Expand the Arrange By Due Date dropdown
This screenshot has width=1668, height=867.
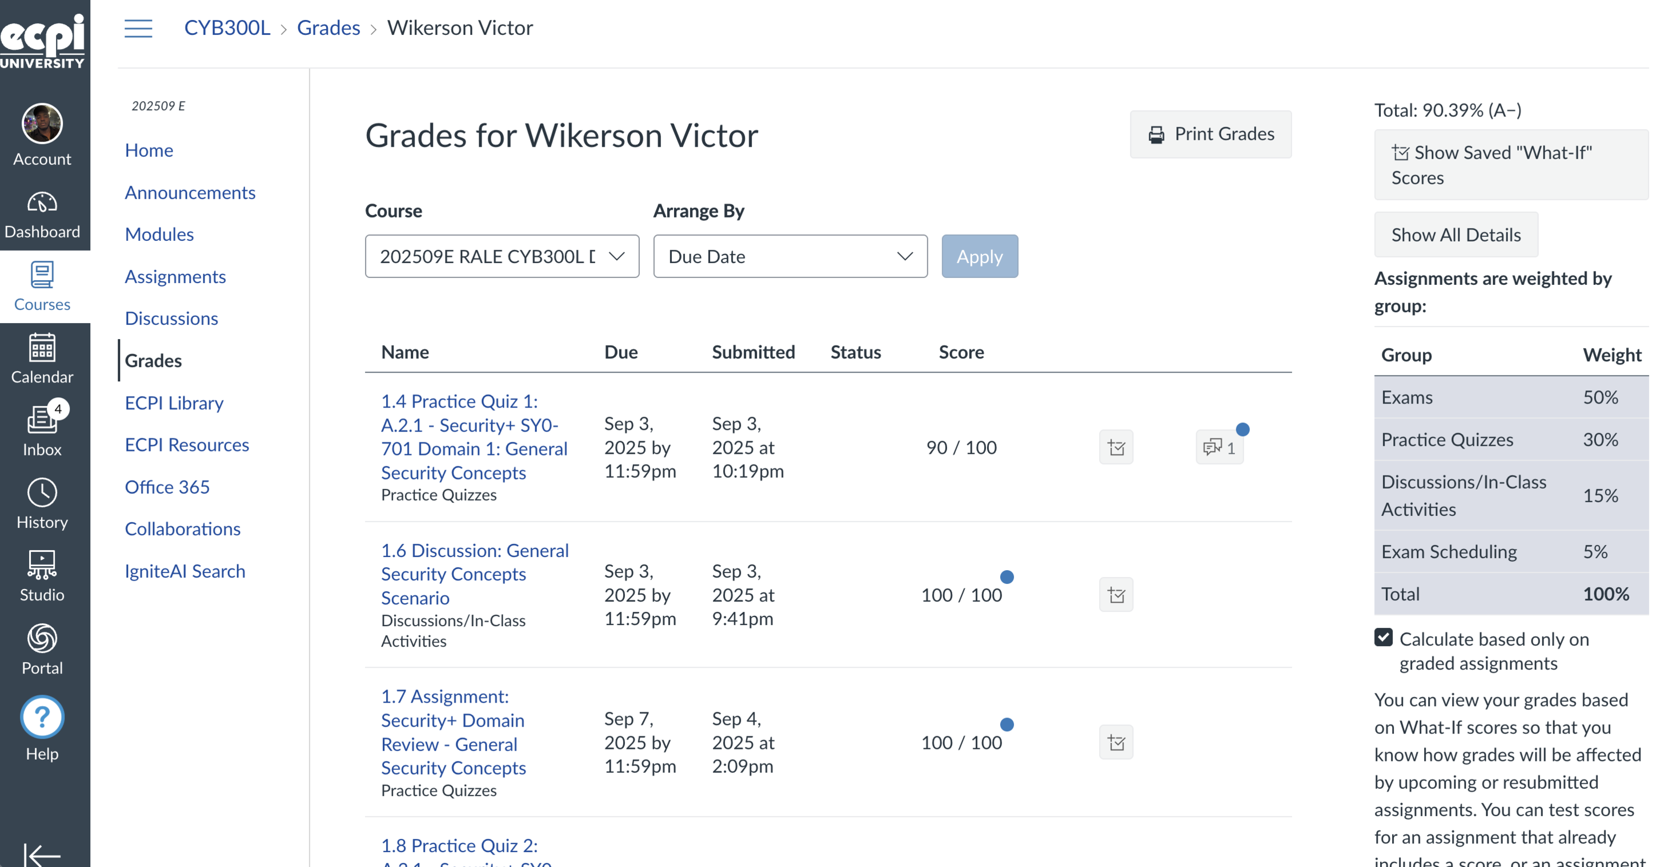click(x=790, y=256)
